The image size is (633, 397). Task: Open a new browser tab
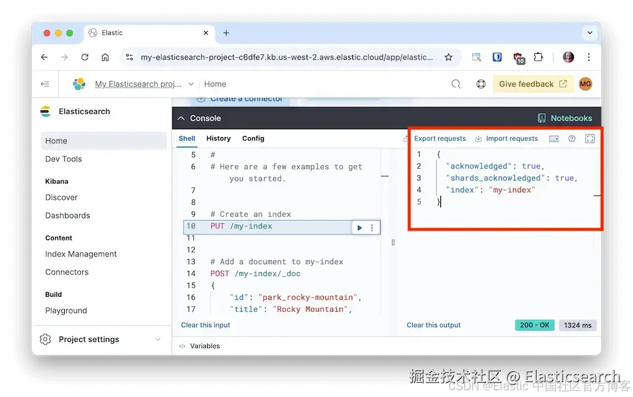tap(226, 33)
